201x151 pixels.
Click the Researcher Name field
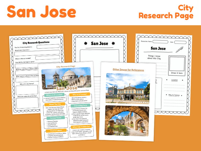[x=160, y=42]
